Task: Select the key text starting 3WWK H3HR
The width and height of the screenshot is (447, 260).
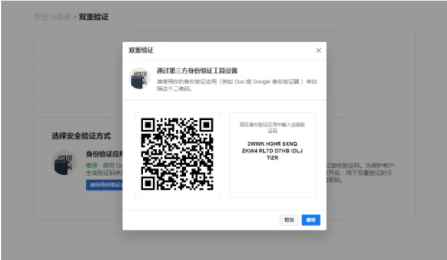Action: click(272, 151)
